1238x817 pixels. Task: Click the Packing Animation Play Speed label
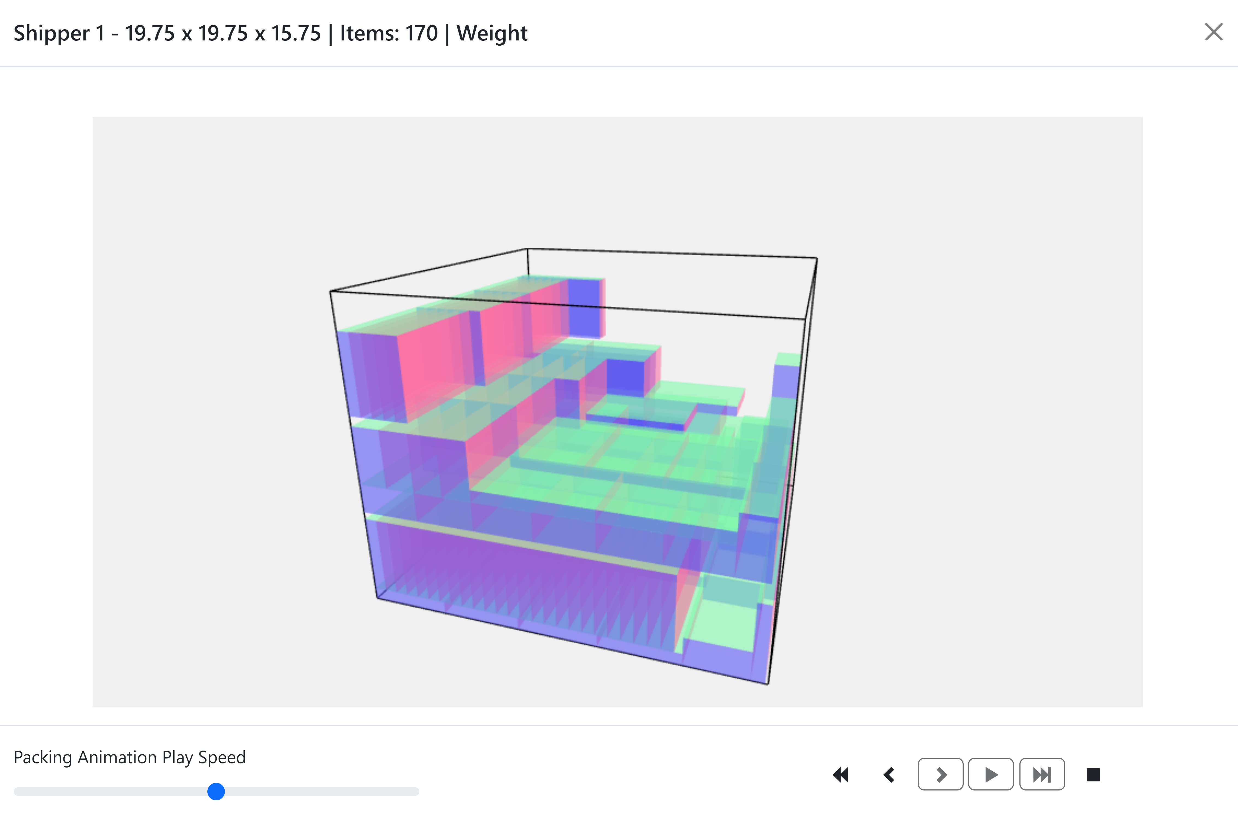129,757
